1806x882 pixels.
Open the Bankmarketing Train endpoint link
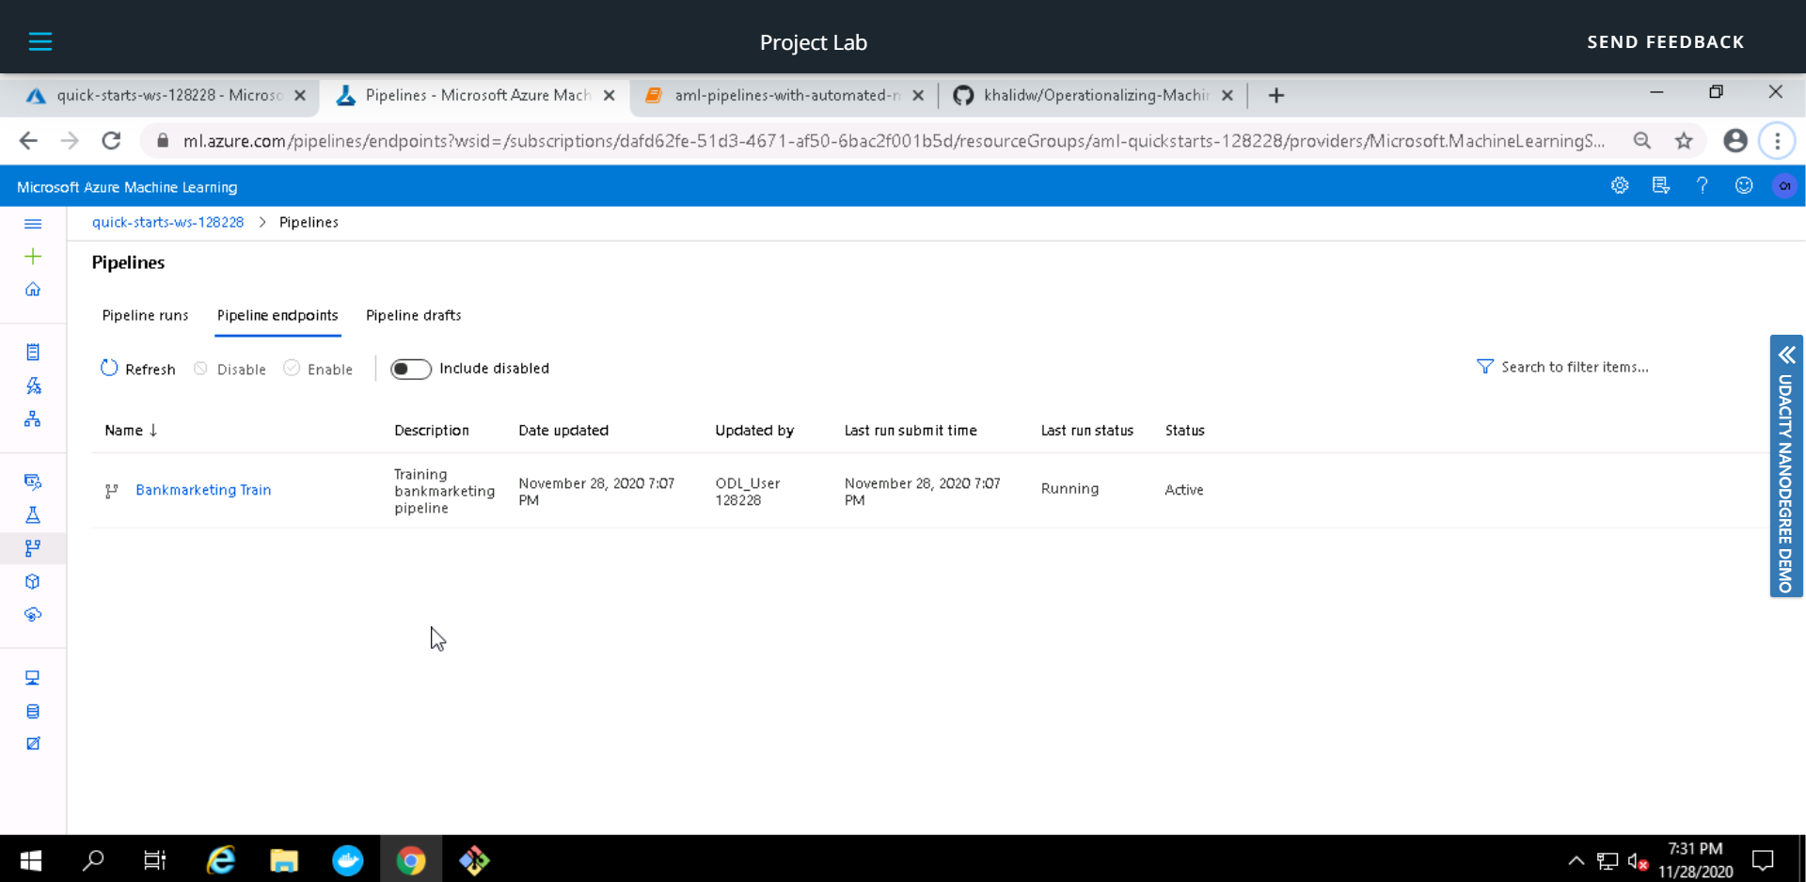(203, 490)
